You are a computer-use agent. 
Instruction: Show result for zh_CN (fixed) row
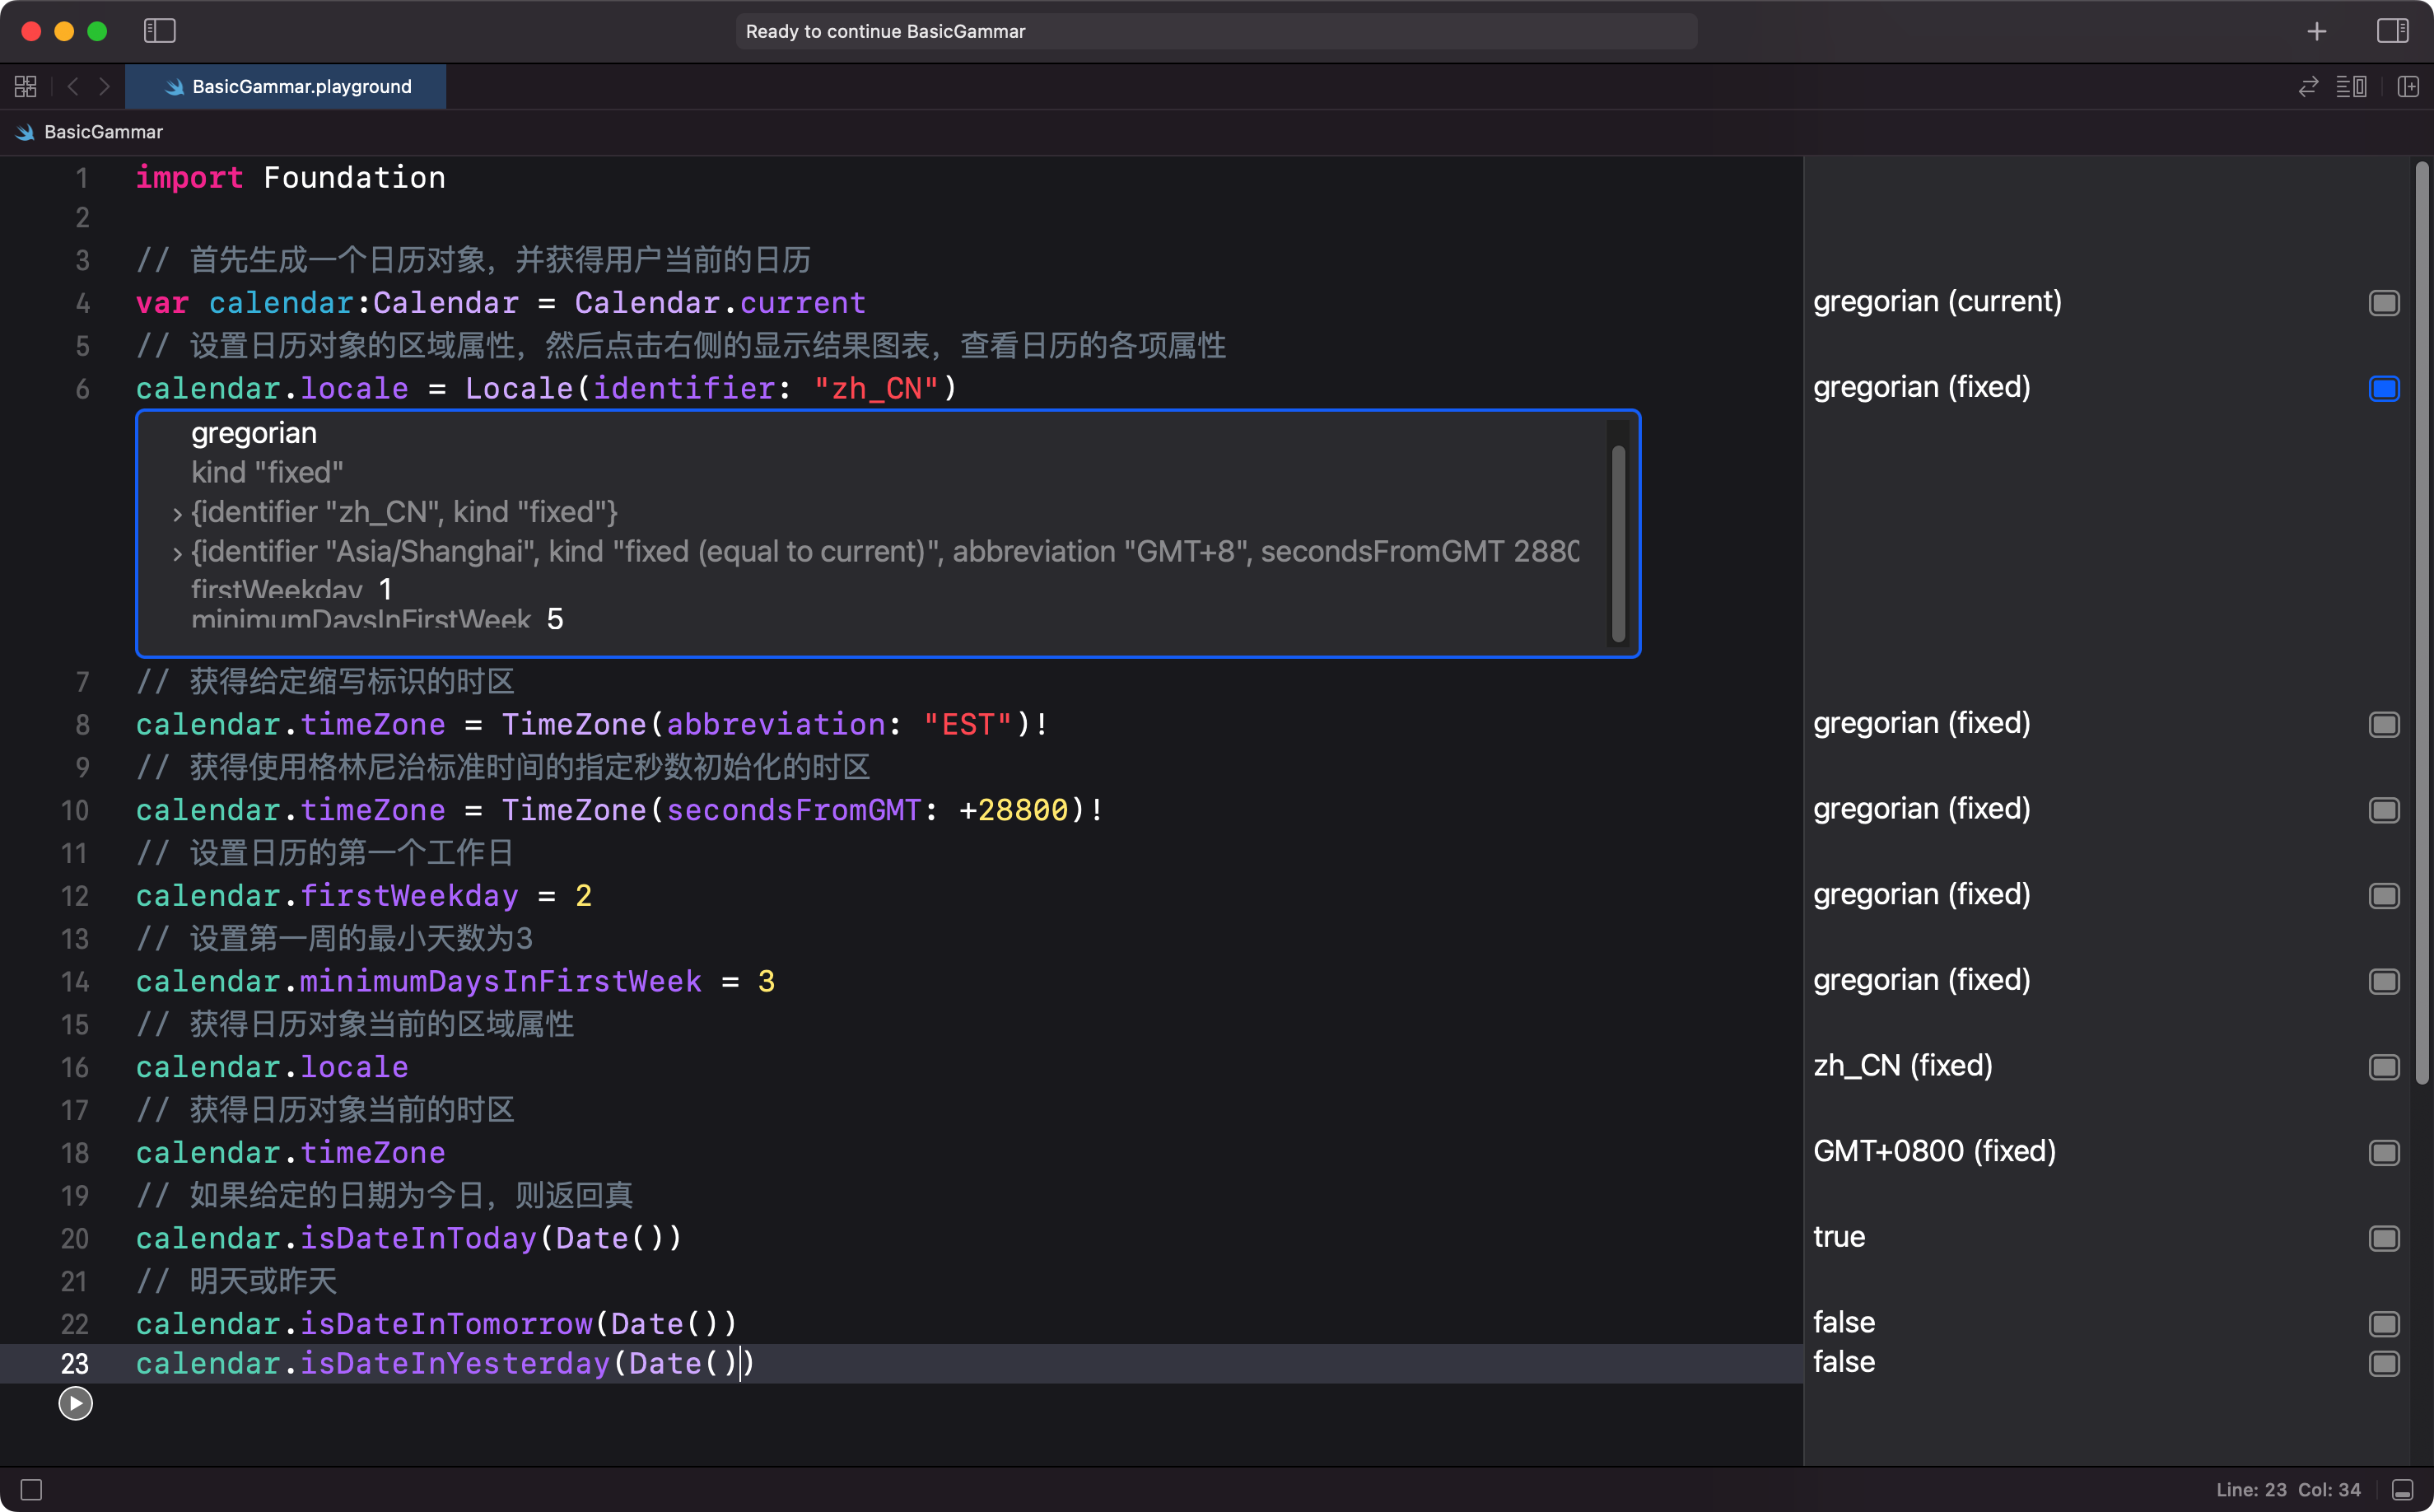(x=2384, y=1067)
